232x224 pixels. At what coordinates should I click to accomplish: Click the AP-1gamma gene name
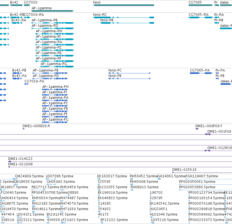point(42,8)
